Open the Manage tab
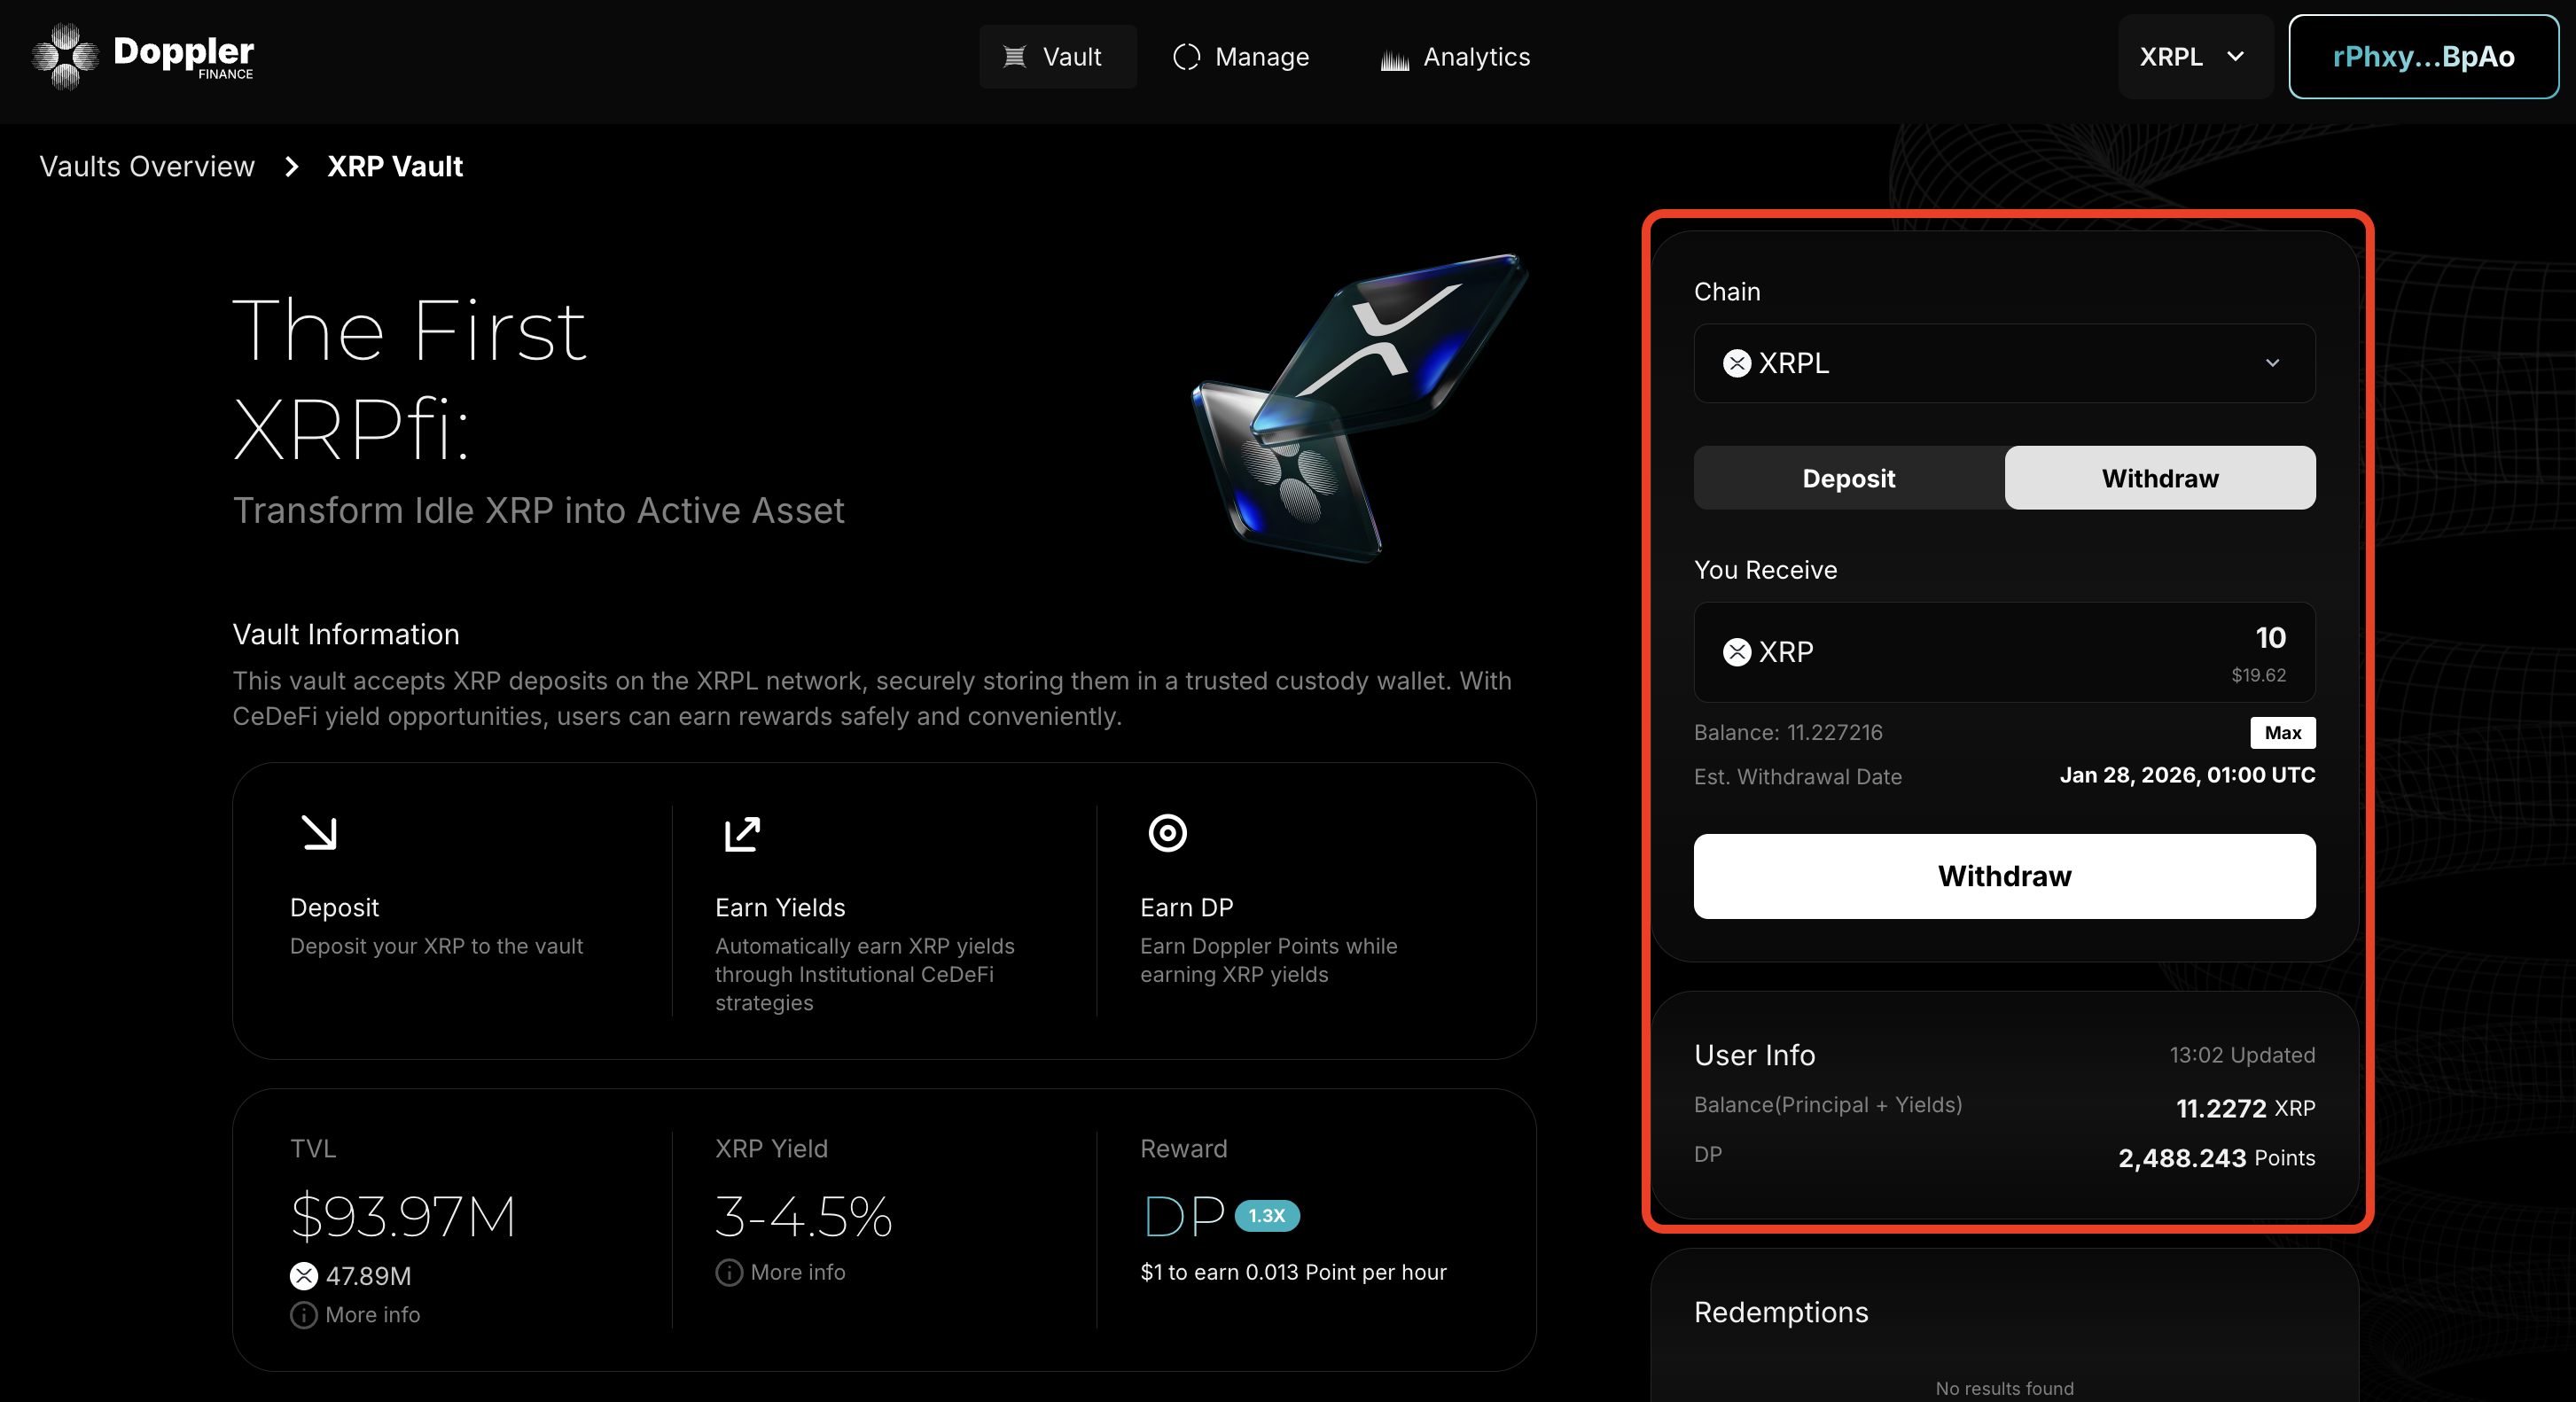Image resolution: width=2576 pixels, height=1402 pixels. coord(1240,57)
